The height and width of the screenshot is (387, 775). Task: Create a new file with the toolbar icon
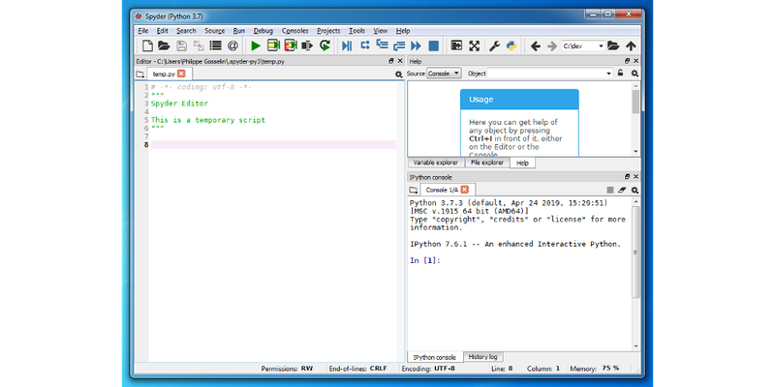click(147, 45)
